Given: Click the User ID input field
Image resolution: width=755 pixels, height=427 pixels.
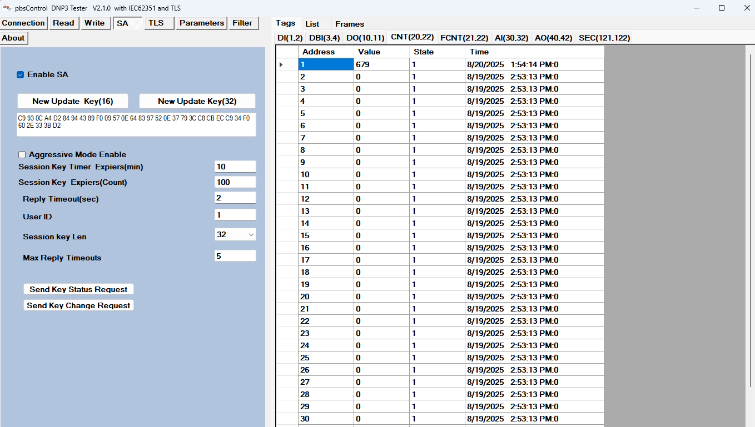Looking at the screenshot, I should tap(235, 214).
